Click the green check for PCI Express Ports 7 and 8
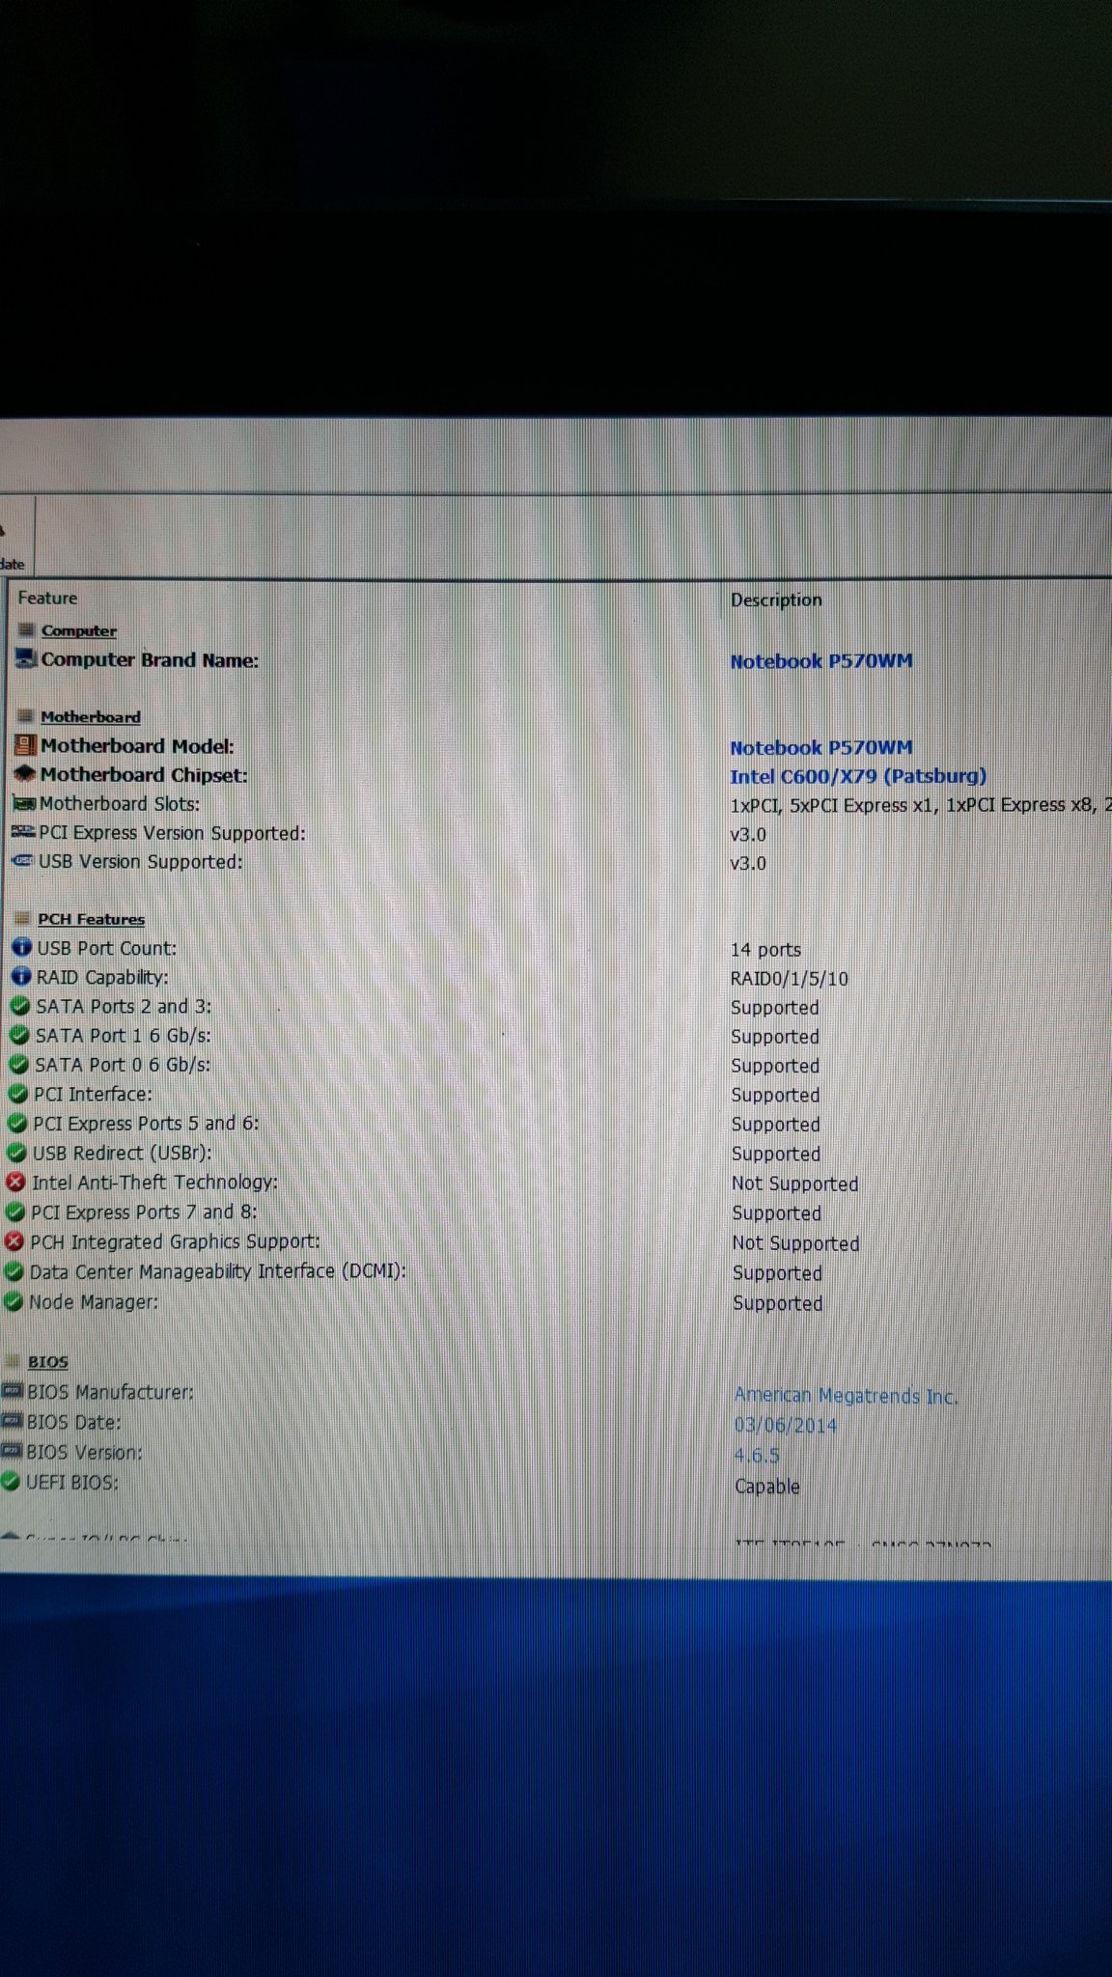Viewport: 1112px width, 1977px height. click(x=14, y=1211)
